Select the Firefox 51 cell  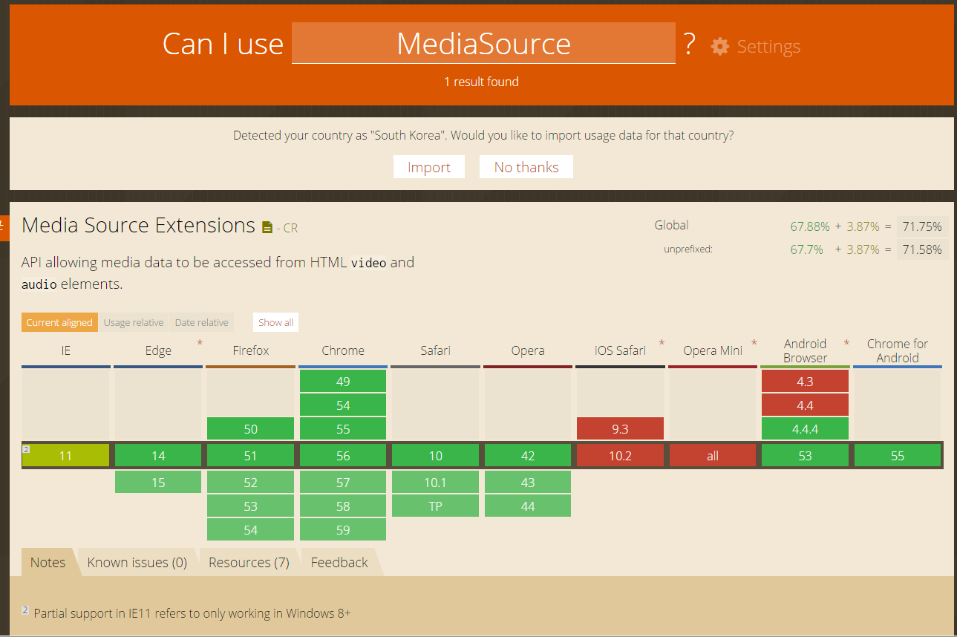[251, 456]
